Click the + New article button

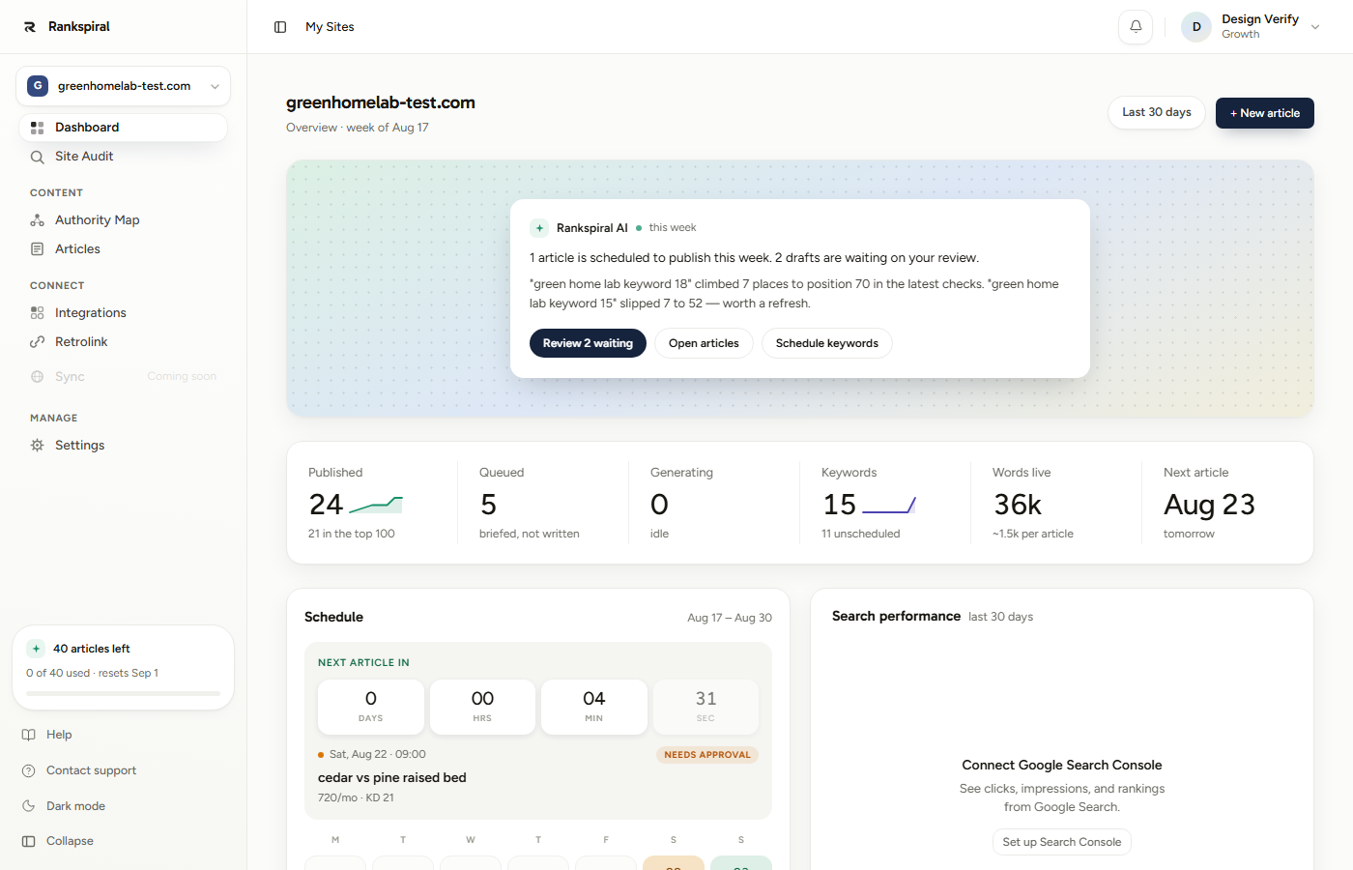point(1264,113)
